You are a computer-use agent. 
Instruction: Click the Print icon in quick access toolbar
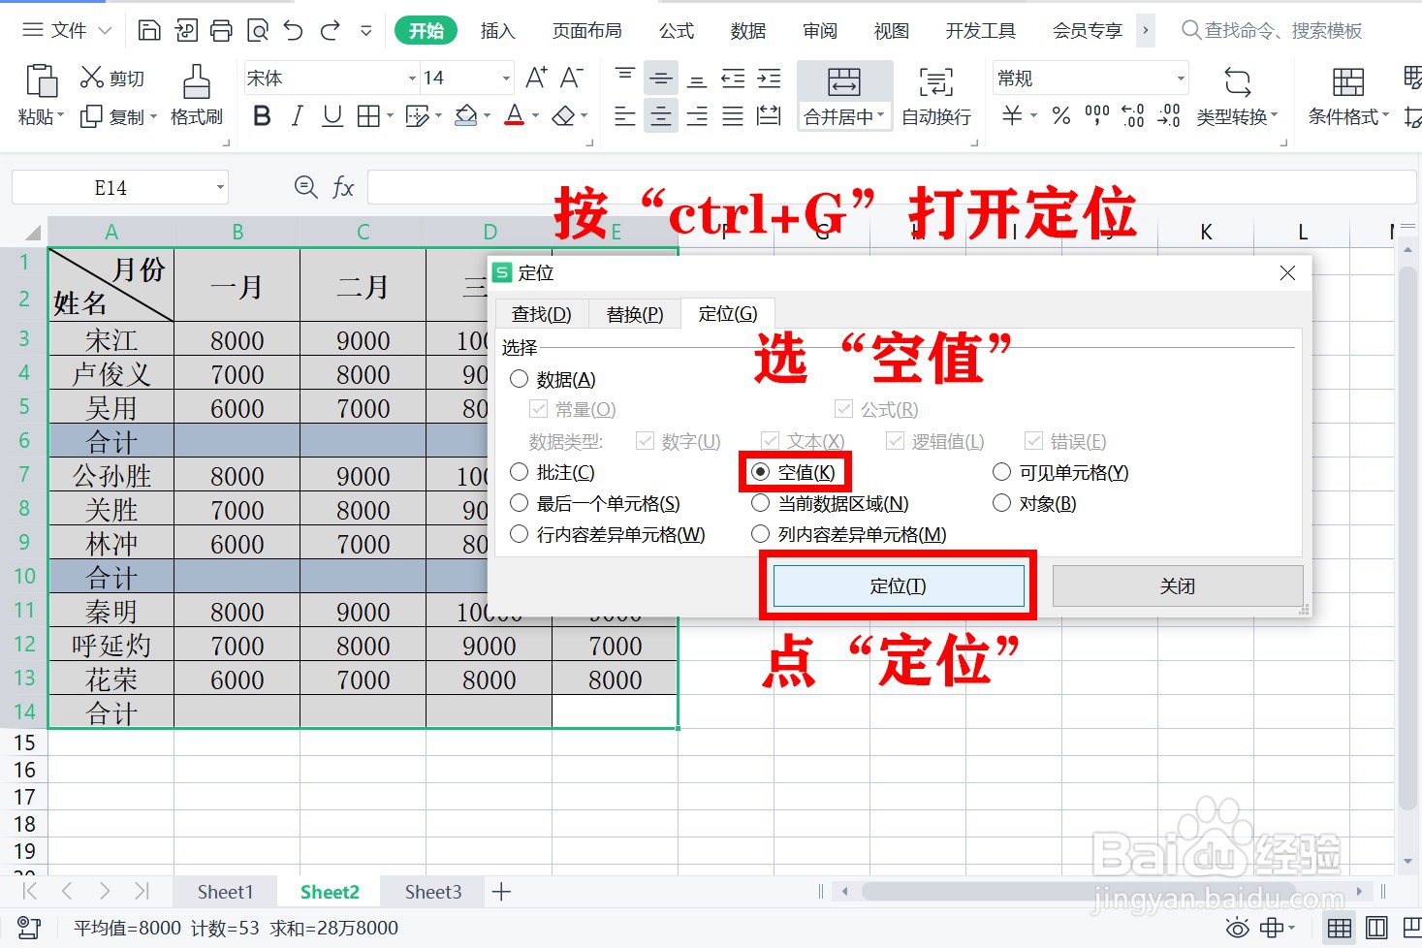[x=222, y=30]
